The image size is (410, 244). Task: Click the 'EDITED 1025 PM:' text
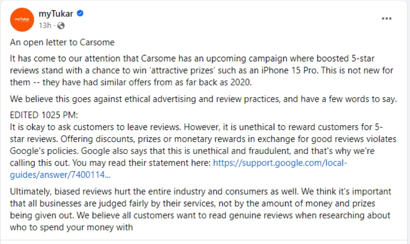44,116
